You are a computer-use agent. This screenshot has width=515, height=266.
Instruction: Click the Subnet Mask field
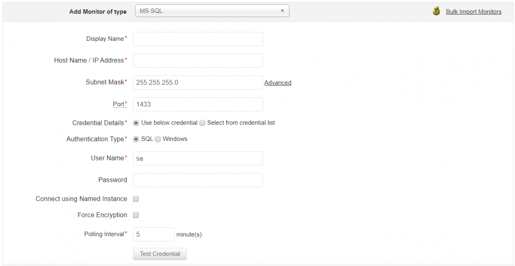click(198, 82)
